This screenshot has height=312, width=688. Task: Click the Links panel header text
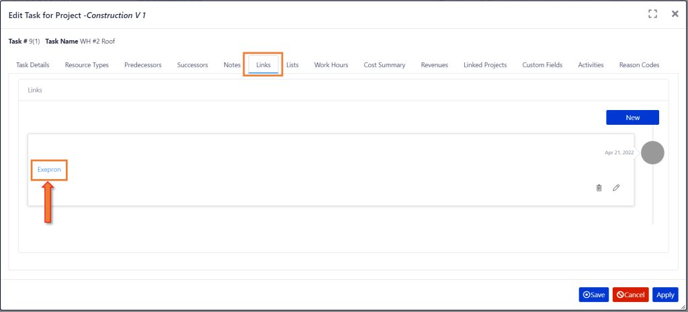pos(35,91)
